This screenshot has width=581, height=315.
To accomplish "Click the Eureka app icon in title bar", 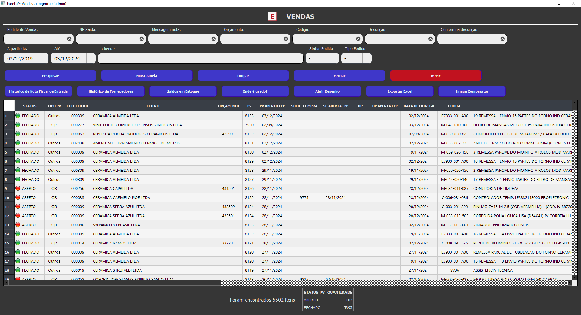I will coord(3,3).
